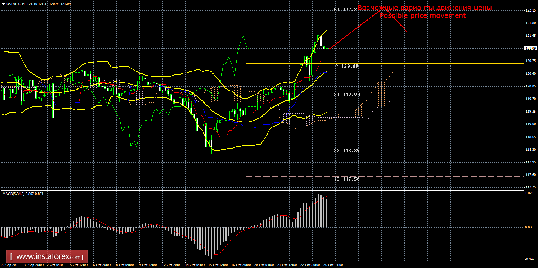Click the S1 119.90 support label
This screenshot has height=268, width=538.
[x=346, y=94]
